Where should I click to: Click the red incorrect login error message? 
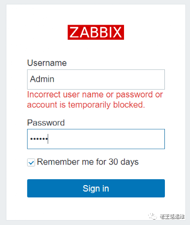pyautogui.click(x=95, y=99)
